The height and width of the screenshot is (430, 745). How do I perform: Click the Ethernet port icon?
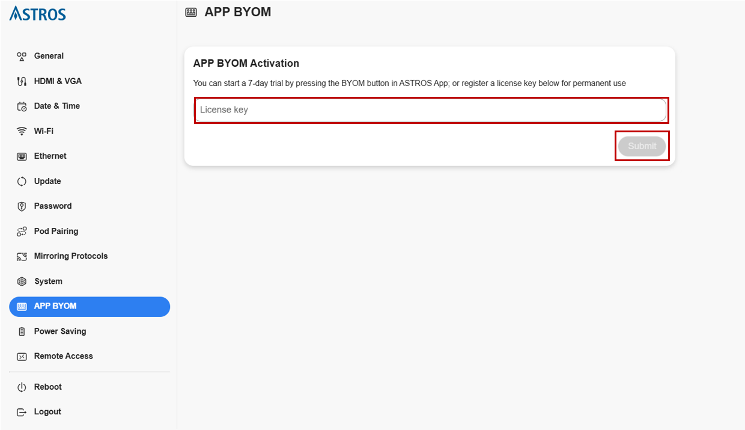click(x=22, y=156)
